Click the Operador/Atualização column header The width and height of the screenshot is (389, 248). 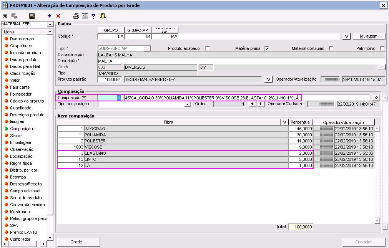(x=343, y=122)
